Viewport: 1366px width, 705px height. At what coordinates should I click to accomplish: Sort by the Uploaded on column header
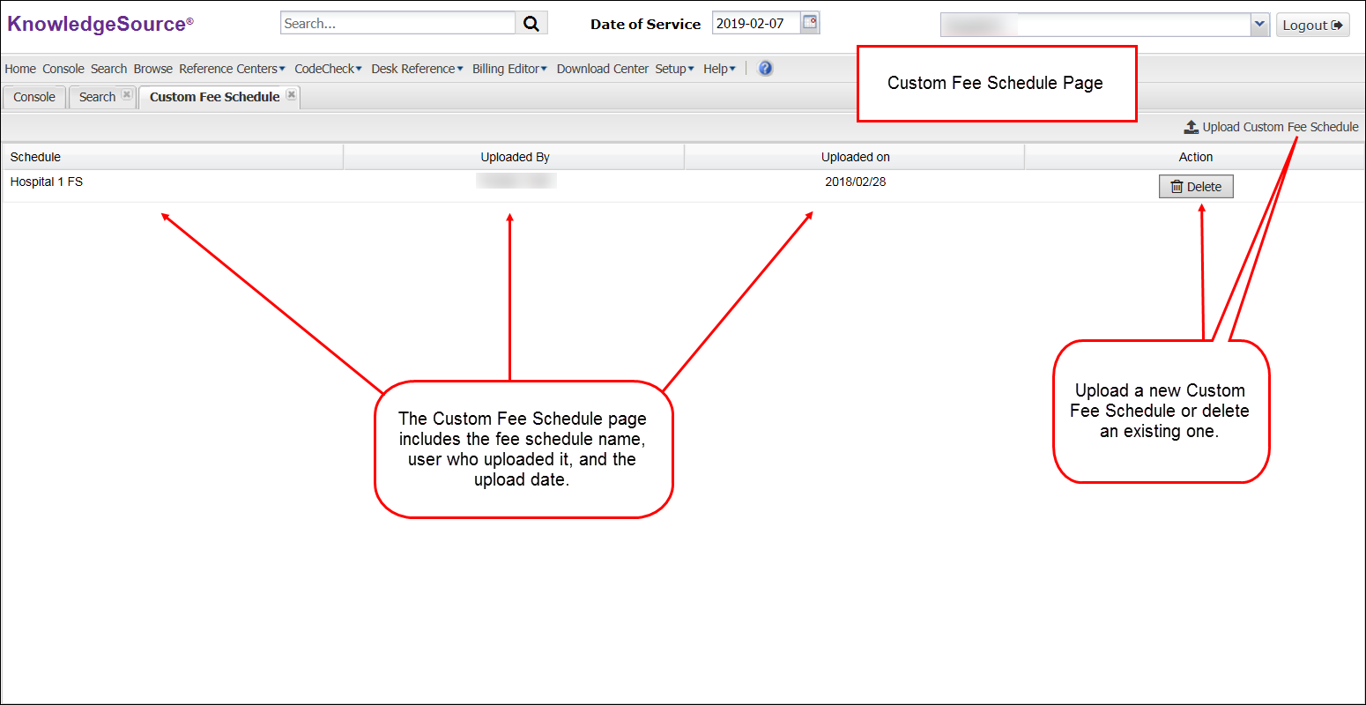[855, 157]
